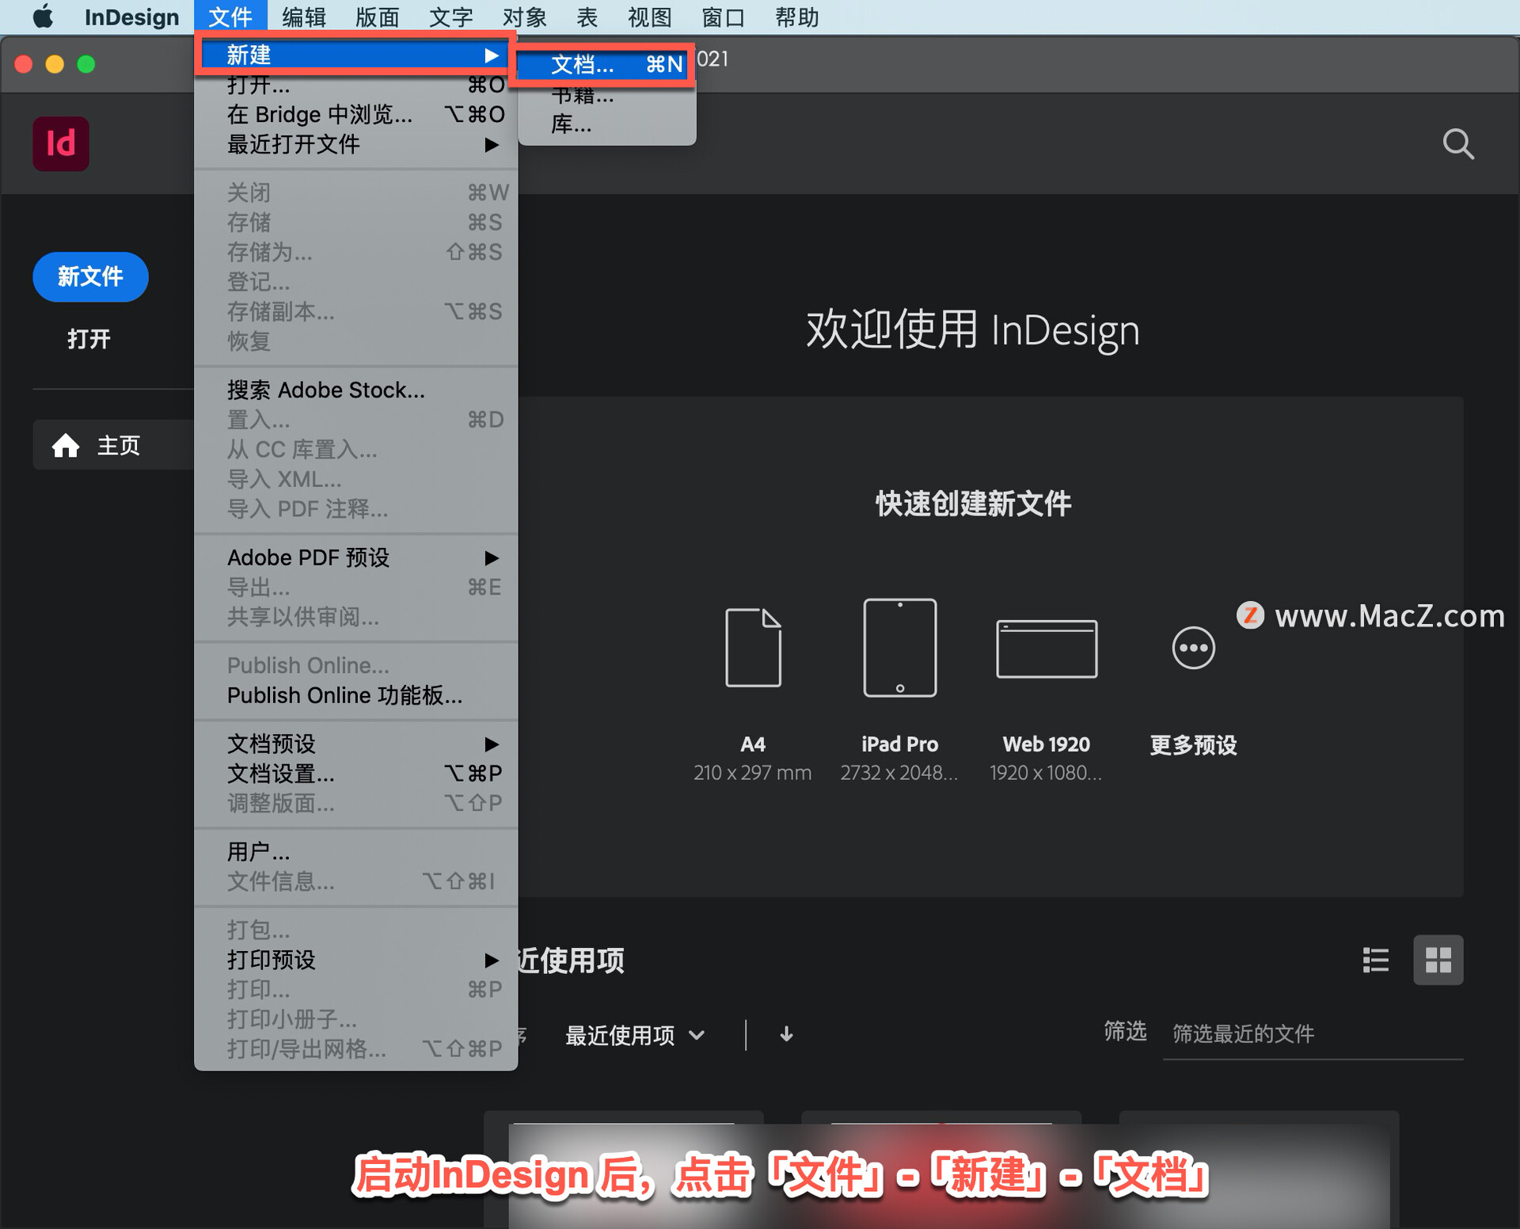Open the 帮助 menu
Screen dimensions: 1520x1229
pos(796,17)
